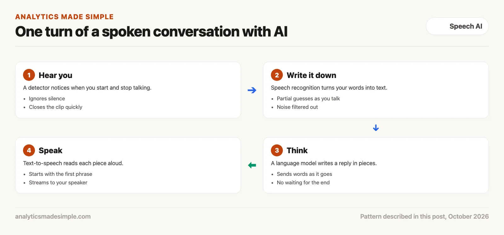Click the 'Ignores silence' bullet

pyautogui.click(x=47, y=98)
